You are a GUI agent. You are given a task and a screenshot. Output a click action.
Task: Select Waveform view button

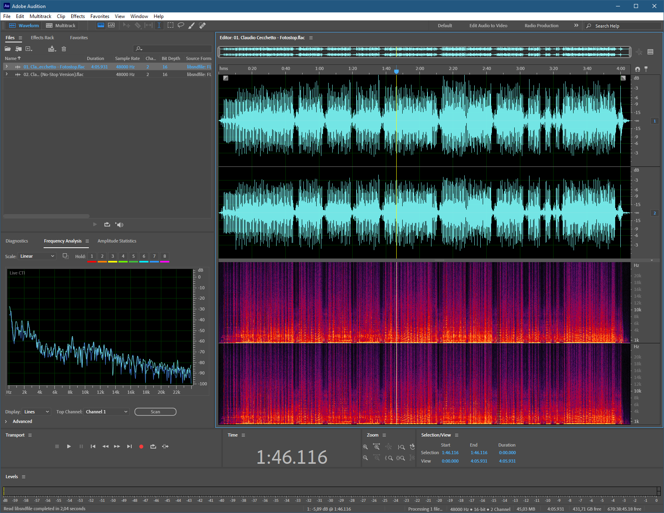pyautogui.click(x=24, y=26)
